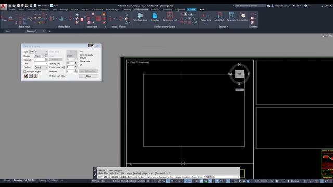
Task: Open the Collaborate ribbon tab
Action: [x=97, y=10]
